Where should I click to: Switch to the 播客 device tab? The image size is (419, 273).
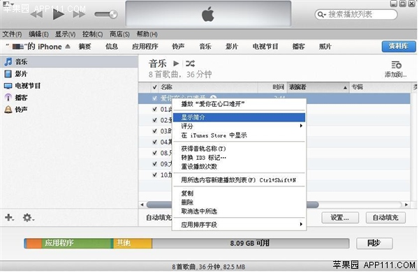pyautogui.click(x=298, y=47)
